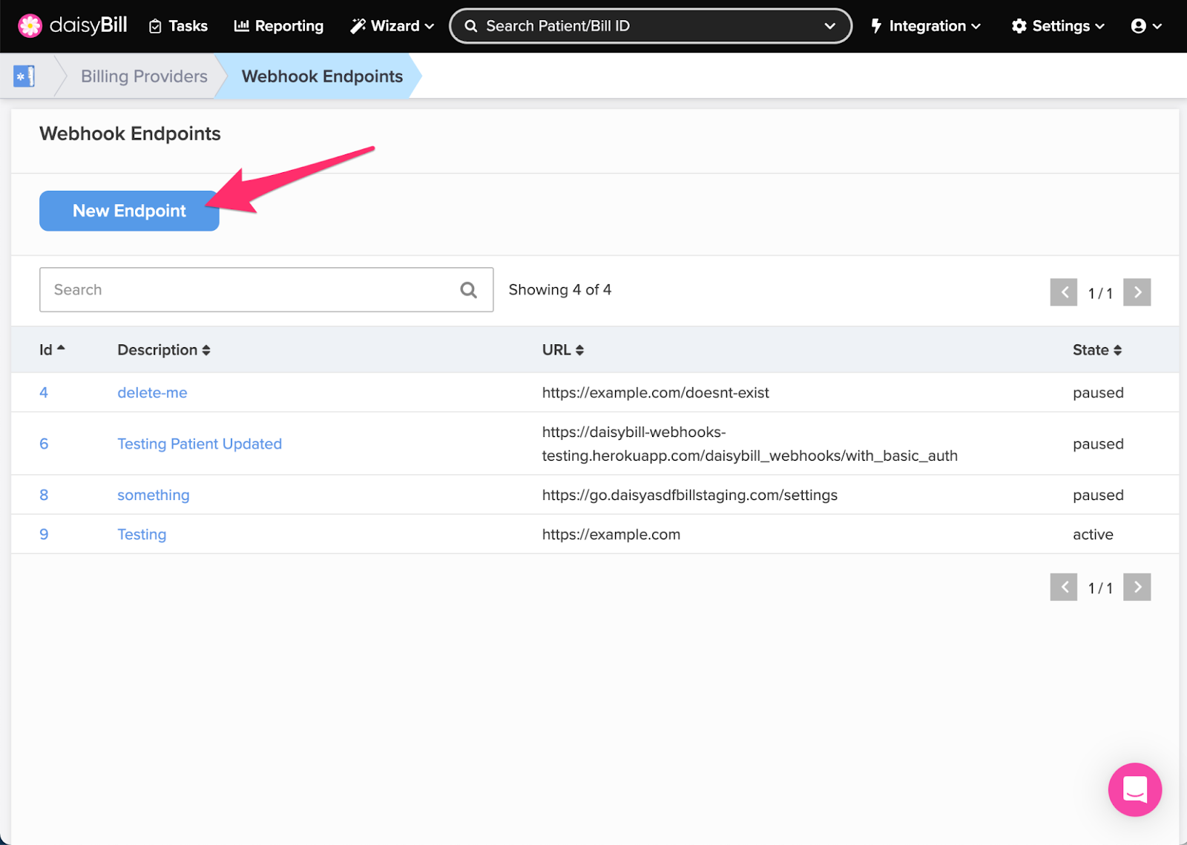Click the Tasks clipboard icon
The height and width of the screenshot is (845, 1187).
point(155,27)
